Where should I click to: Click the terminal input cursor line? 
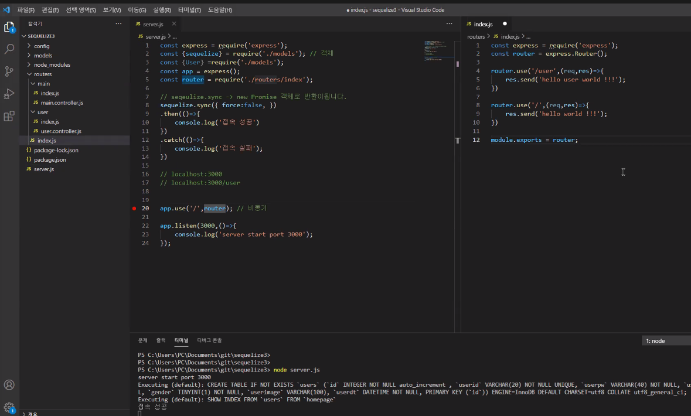139,413
